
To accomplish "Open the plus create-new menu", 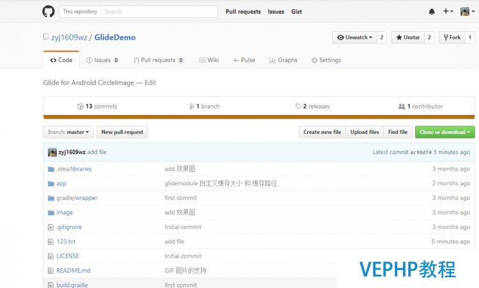I will [448, 11].
